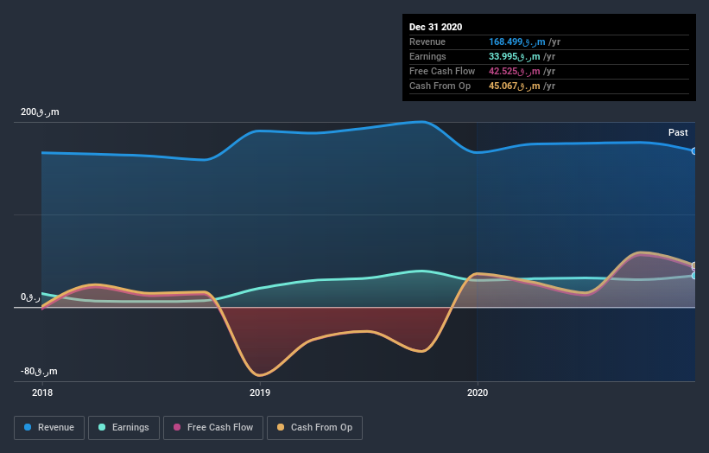Click the 200 y-axis label
Screen dimensions: 709x453
pyautogui.click(x=40, y=112)
